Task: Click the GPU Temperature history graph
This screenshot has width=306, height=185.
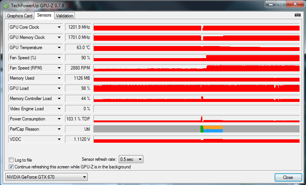Action: [197, 48]
